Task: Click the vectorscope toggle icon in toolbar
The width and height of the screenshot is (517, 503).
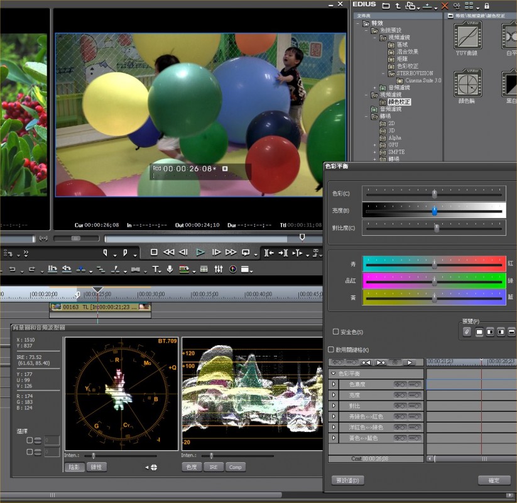Action: [233, 269]
